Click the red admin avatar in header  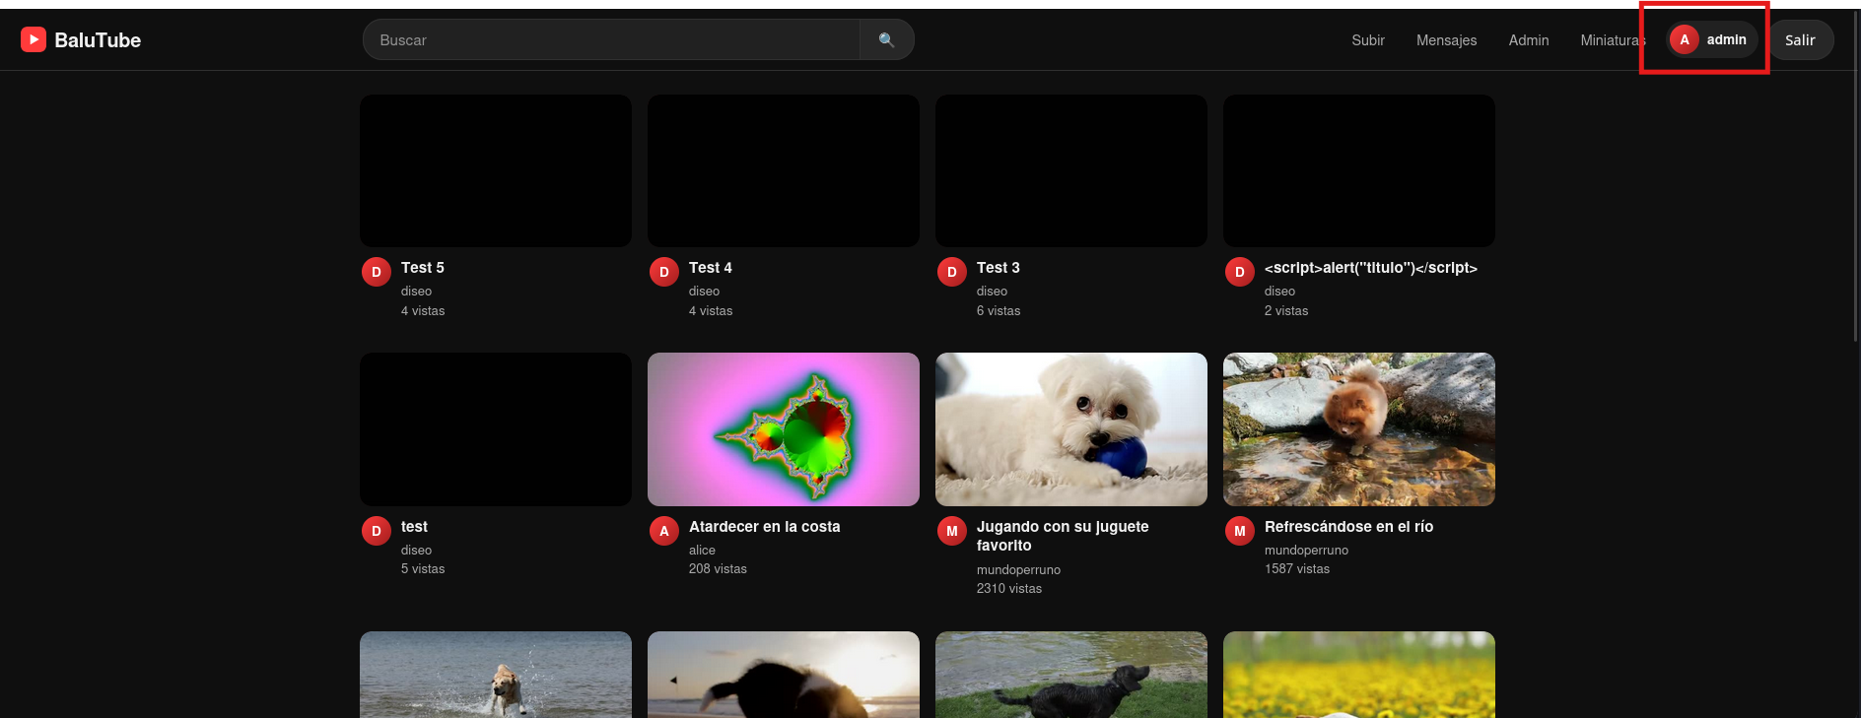(x=1685, y=39)
